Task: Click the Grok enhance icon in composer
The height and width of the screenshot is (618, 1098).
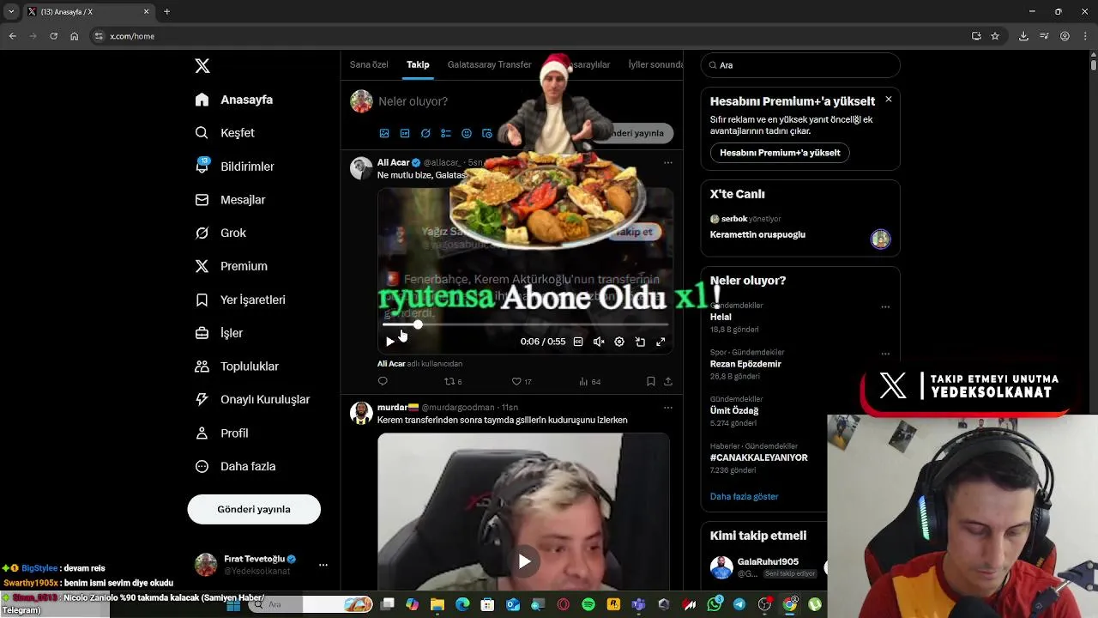Action: coord(425,133)
